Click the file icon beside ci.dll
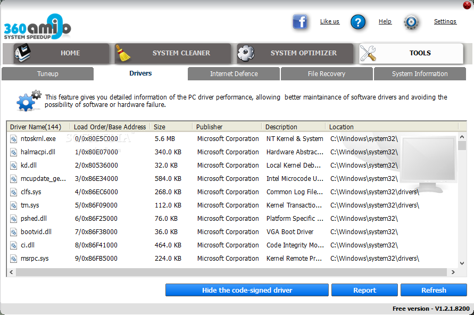474x315 pixels. [x=14, y=245]
